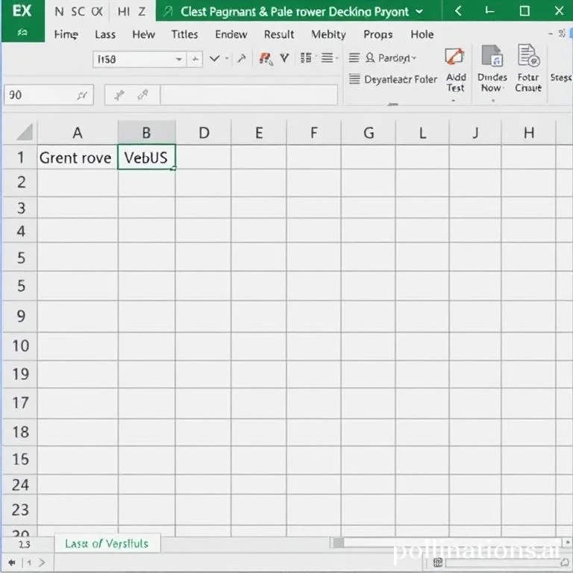Select the Last of Versilluls sheet tab
This screenshot has height=573, width=573.
[x=106, y=544]
